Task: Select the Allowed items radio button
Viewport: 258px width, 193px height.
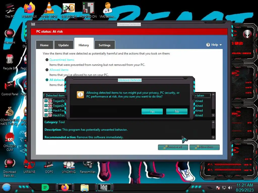Action: (x=47, y=70)
